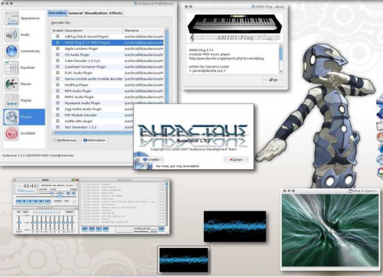Image resolution: width=383 pixels, height=277 pixels.
Task: Select the sndfile WAV plugin row text
Action: click(79, 121)
